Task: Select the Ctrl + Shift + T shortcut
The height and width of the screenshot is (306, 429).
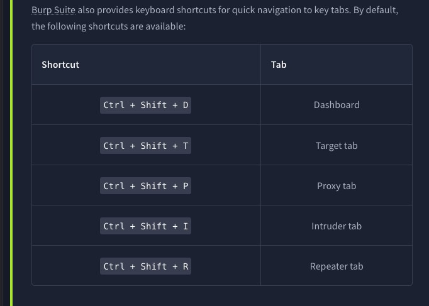Action: click(x=145, y=146)
